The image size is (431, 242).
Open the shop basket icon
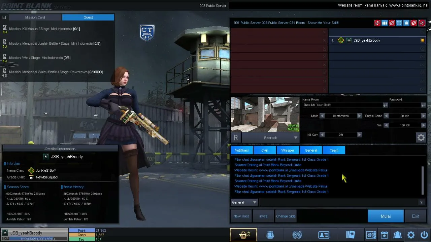click(x=243, y=235)
